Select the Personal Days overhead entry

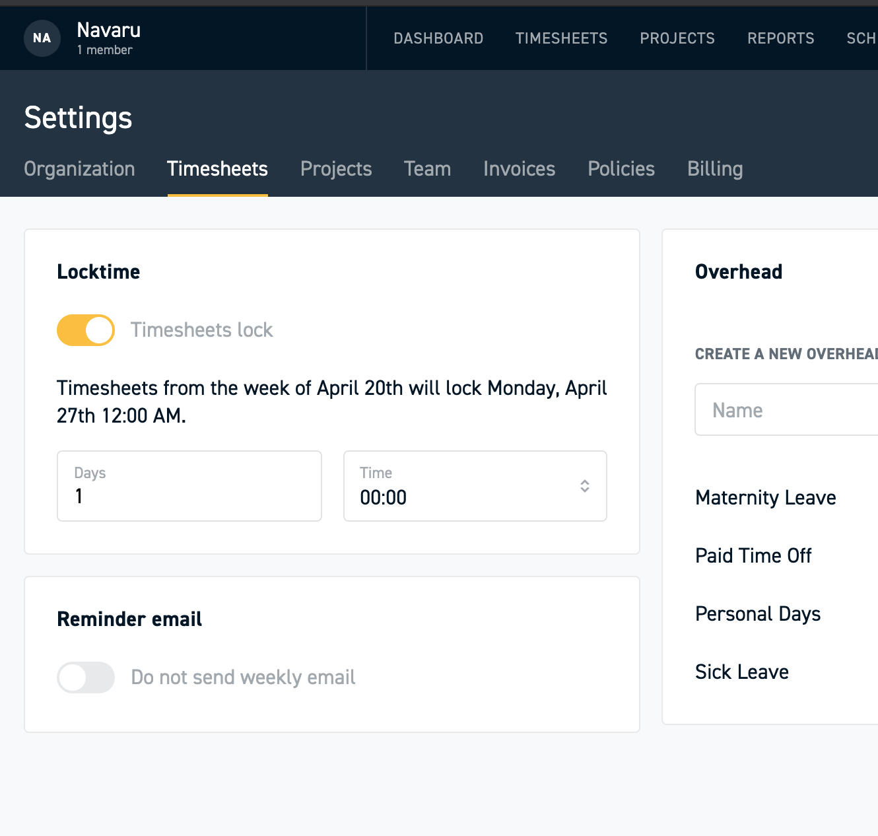[757, 613]
